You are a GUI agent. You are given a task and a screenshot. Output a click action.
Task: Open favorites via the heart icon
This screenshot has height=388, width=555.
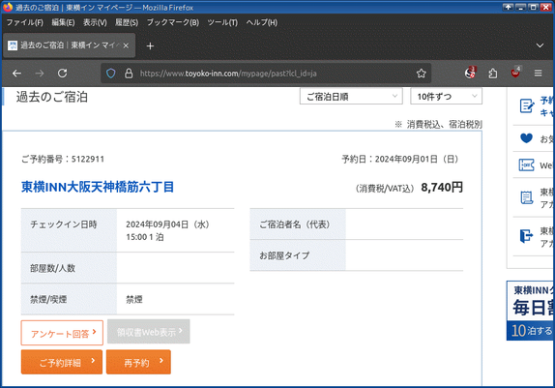[526, 138]
